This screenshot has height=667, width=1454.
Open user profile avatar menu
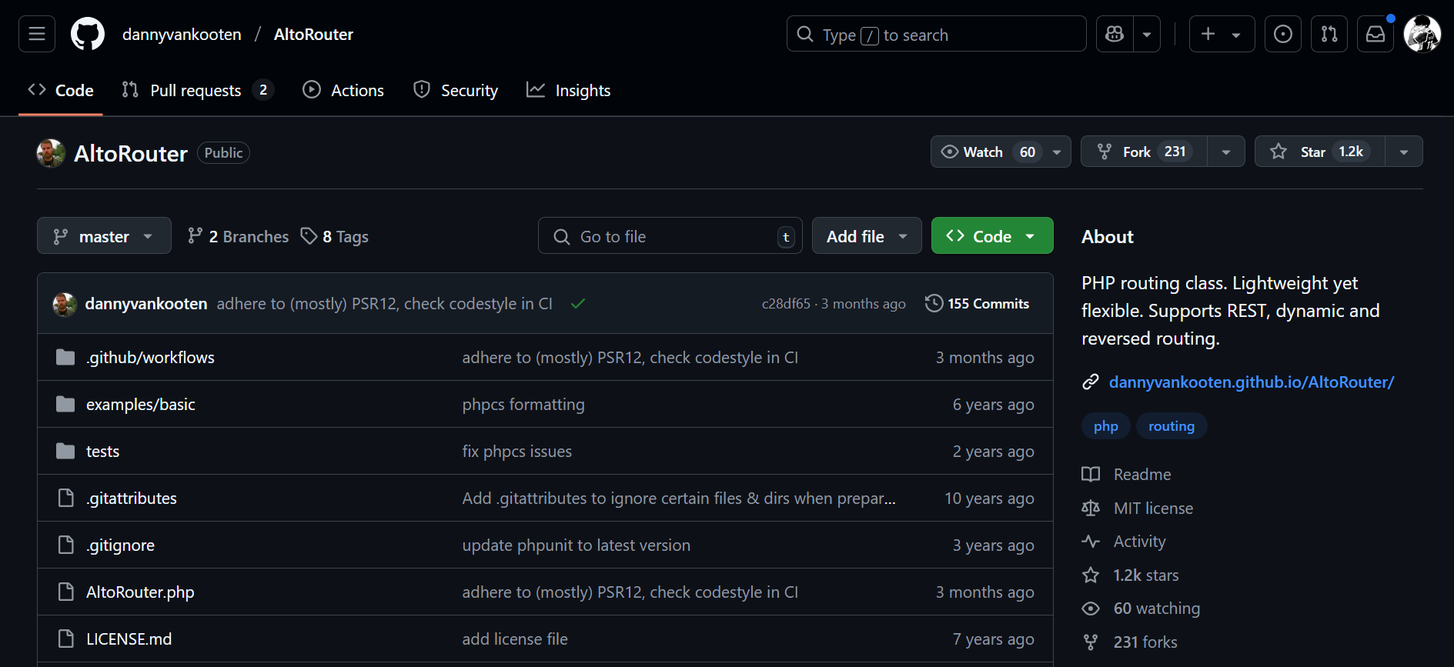click(x=1422, y=34)
